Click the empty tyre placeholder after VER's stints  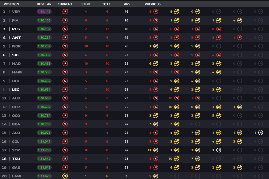[219, 12]
